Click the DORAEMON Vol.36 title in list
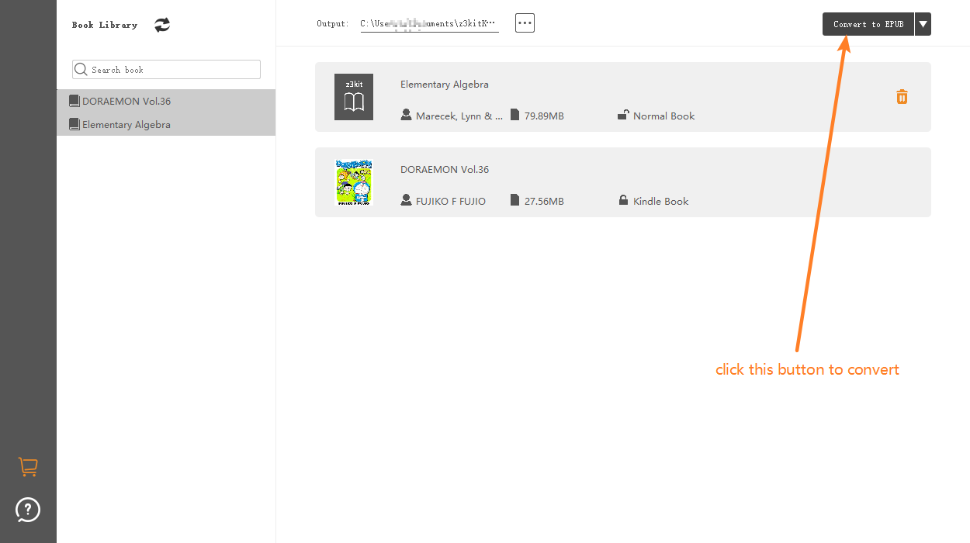The image size is (970, 543). click(x=445, y=170)
